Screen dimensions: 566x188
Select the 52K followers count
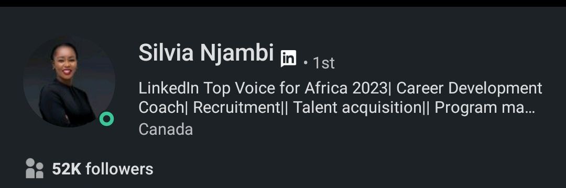pos(103,169)
